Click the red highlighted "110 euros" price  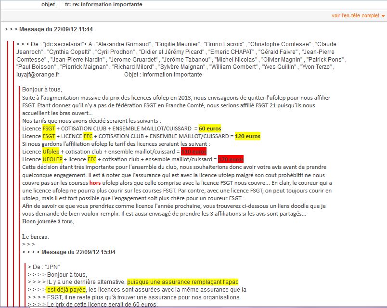click(x=193, y=152)
